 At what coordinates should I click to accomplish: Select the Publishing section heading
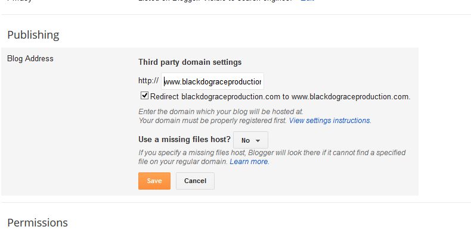[x=33, y=34]
